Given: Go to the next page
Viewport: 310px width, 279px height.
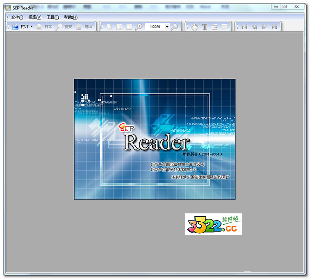Looking at the screenshot, I should pos(264,27).
